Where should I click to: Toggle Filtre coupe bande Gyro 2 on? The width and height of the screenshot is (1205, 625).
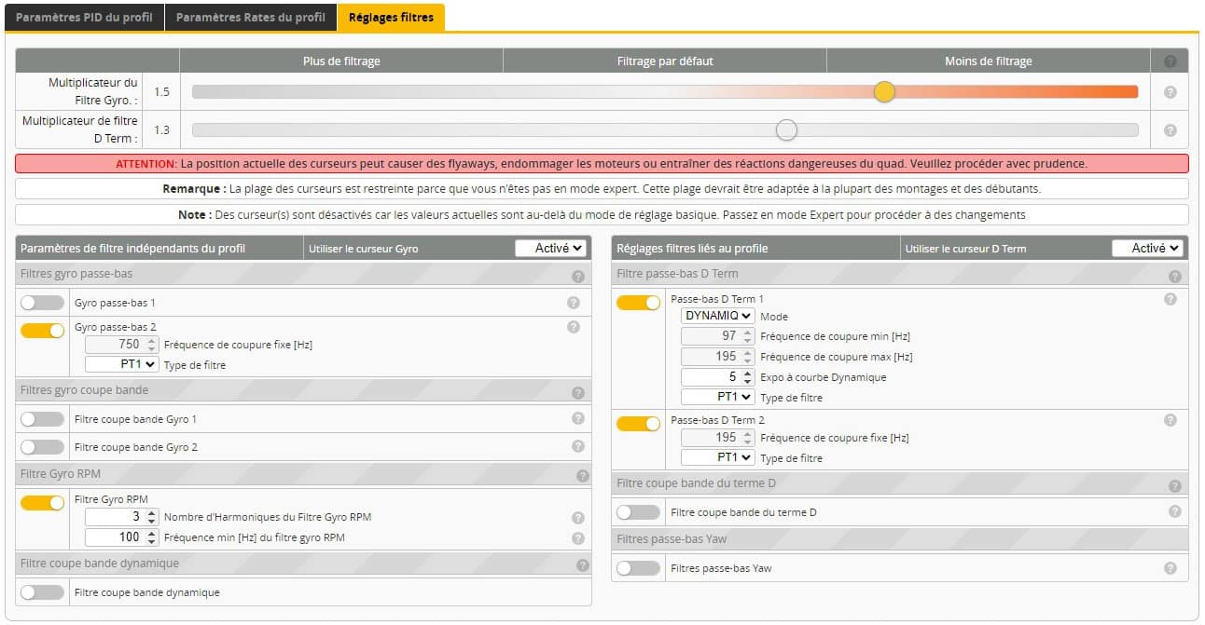[42, 447]
